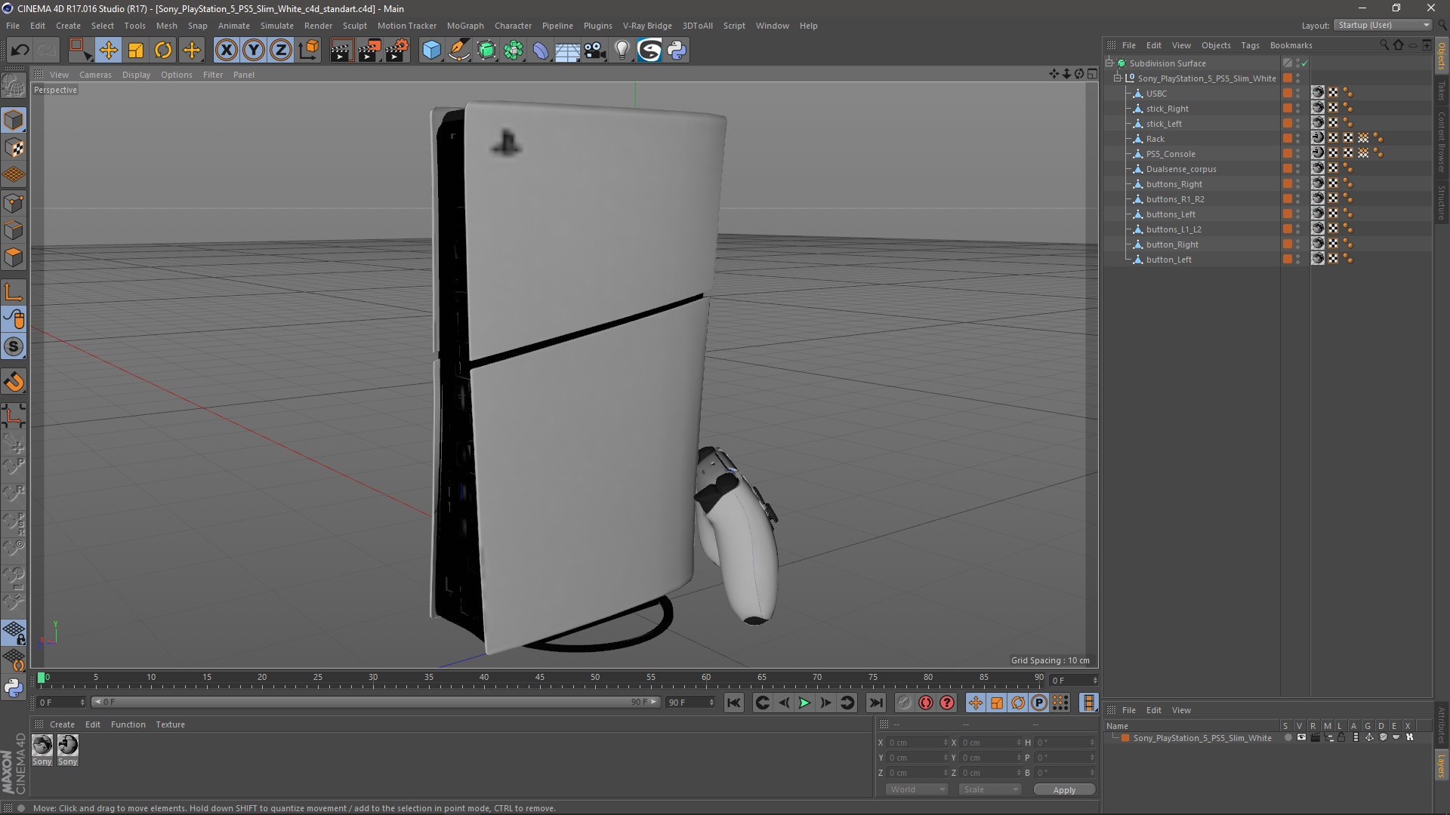Open the File menu

pyautogui.click(x=13, y=26)
